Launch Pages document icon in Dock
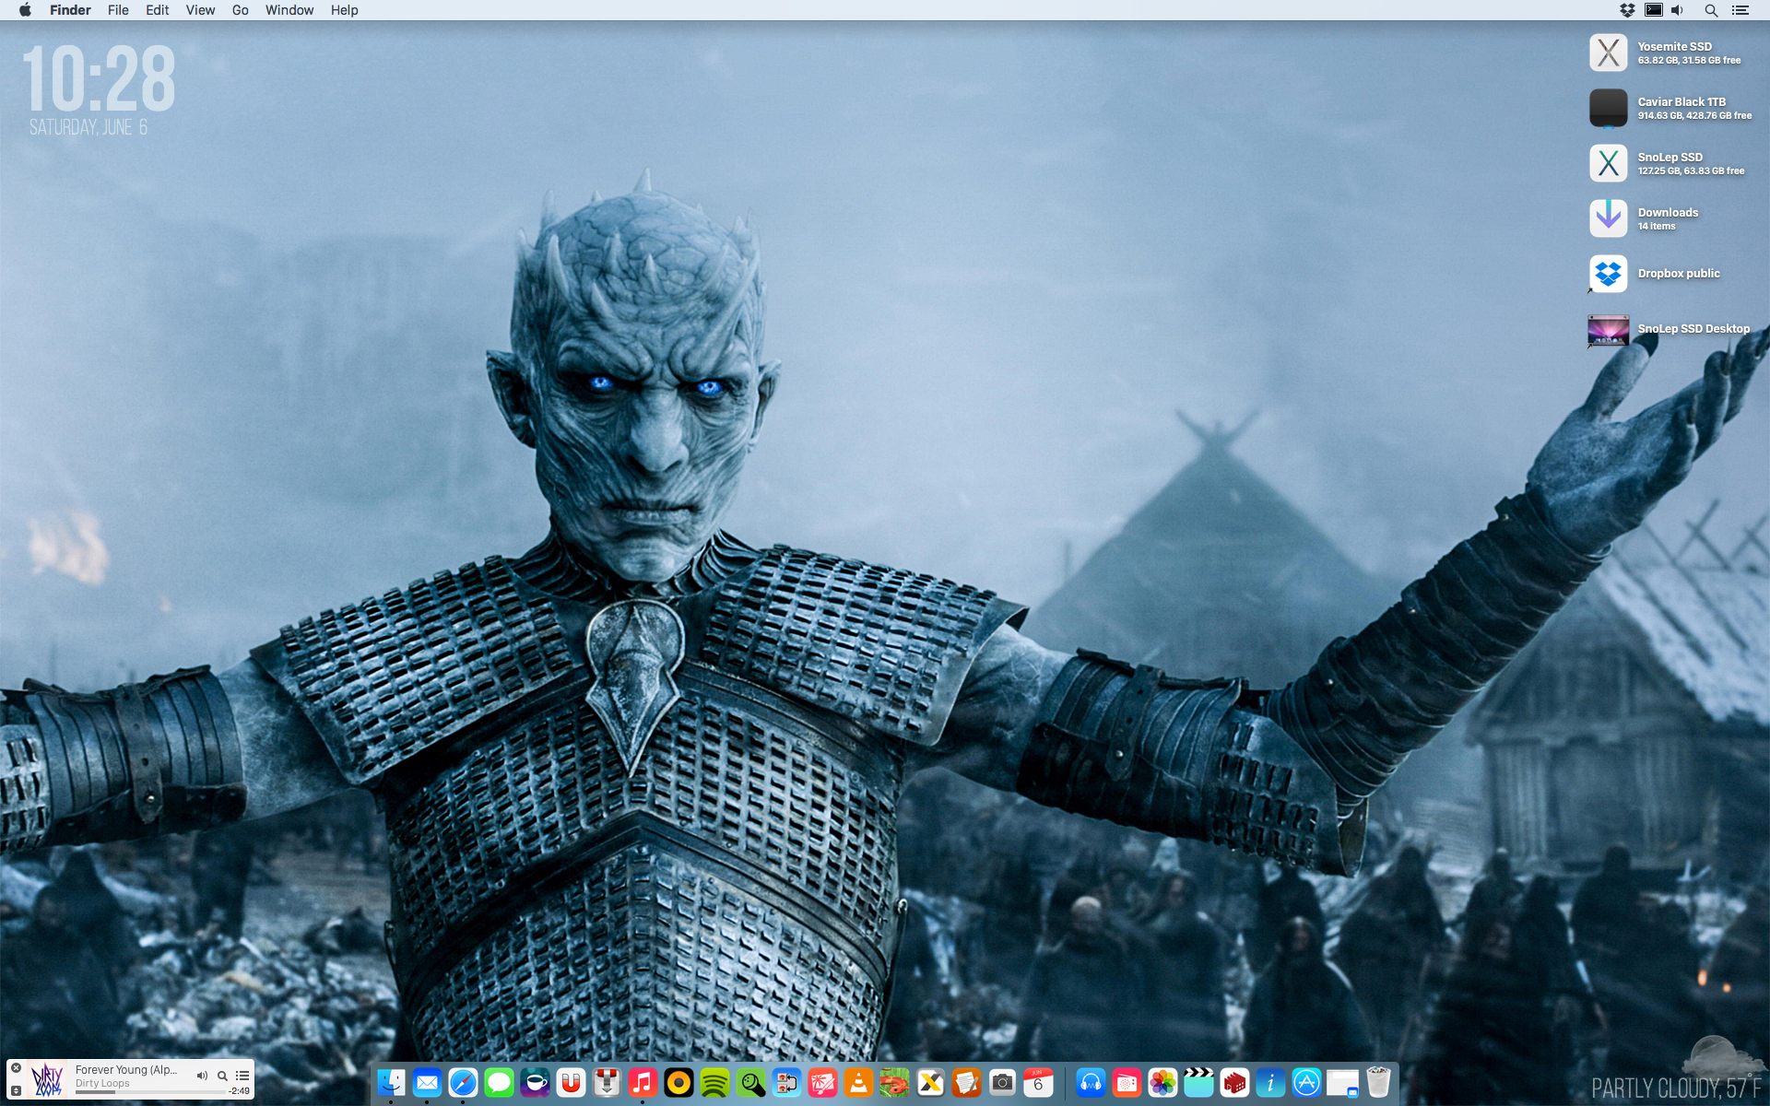This screenshot has height=1106, width=1770. point(966,1082)
